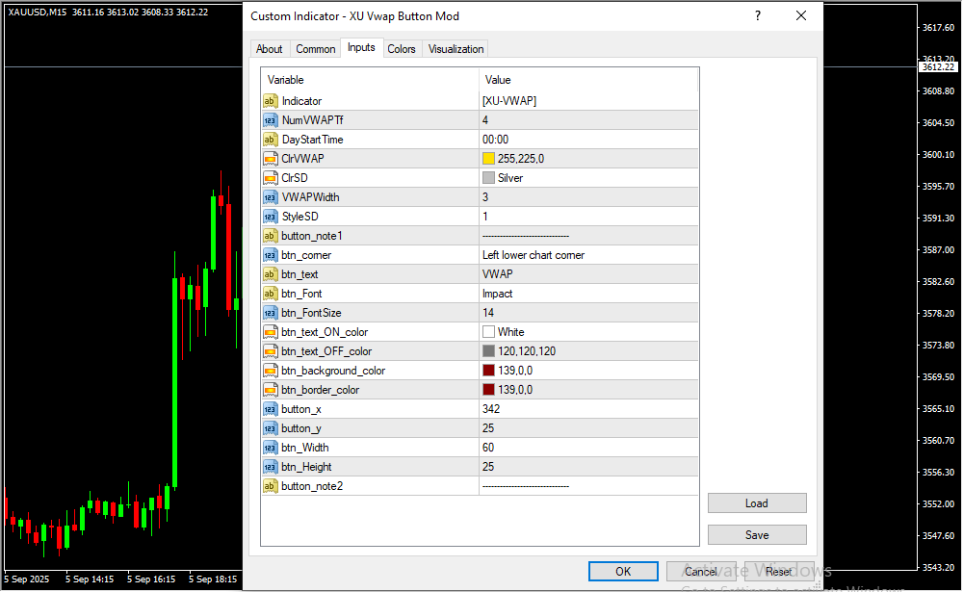Edit the btn_FontSize value 14
This screenshot has height=592, width=963.
pos(488,313)
